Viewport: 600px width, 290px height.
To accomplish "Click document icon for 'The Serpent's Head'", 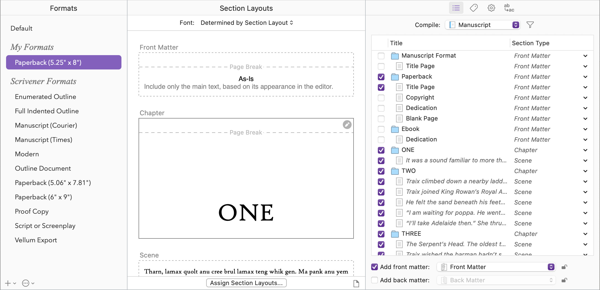I will (x=399, y=244).
